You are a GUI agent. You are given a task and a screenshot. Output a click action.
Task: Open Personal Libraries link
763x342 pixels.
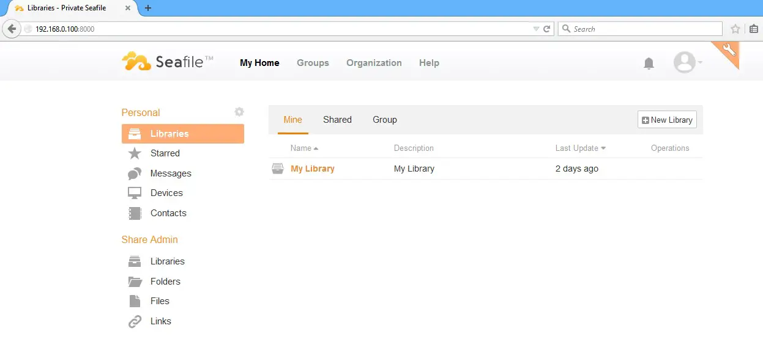point(169,134)
